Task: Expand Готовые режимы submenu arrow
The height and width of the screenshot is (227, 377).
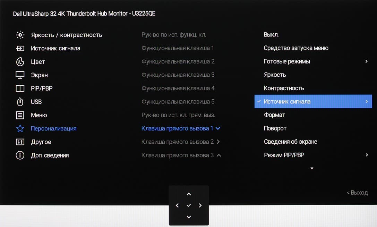Action: point(366,61)
